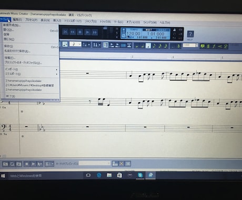The height and width of the screenshot is (200, 242).
Task: Toggle the highlighted panel view icon
Action: click(106, 45)
